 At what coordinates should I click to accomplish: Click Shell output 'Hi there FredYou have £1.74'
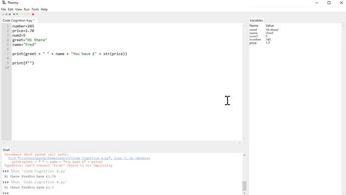(x=30, y=177)
